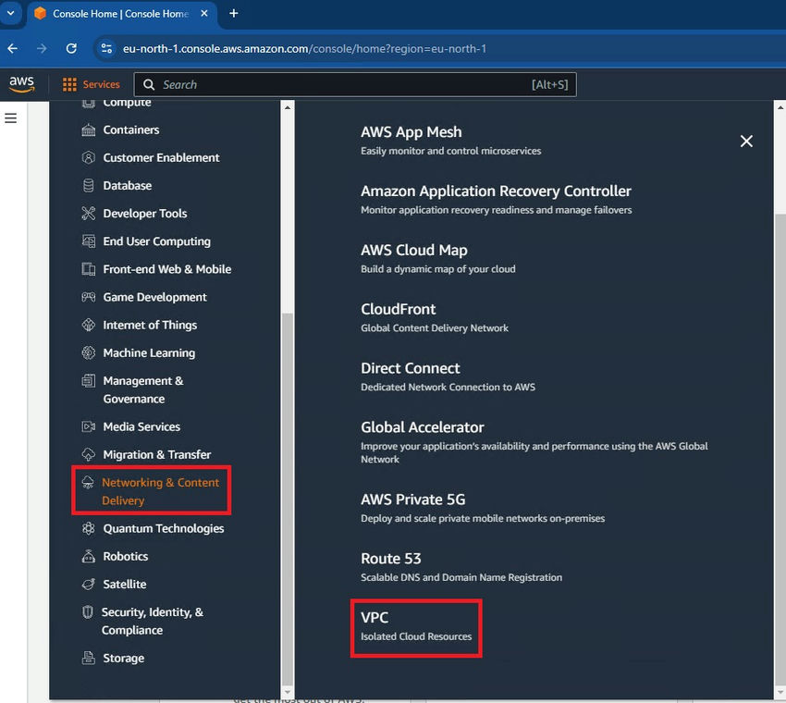Click the Customer Enablement category icon
786x703 pixels.
pos(88,157)
